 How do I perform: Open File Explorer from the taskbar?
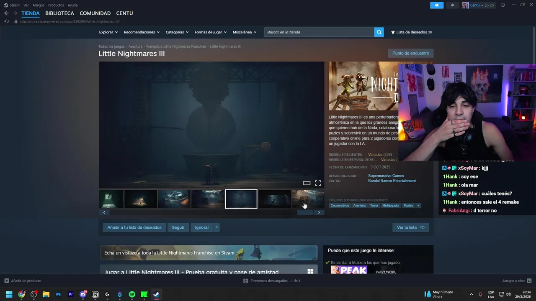click(x=46, y=294)
